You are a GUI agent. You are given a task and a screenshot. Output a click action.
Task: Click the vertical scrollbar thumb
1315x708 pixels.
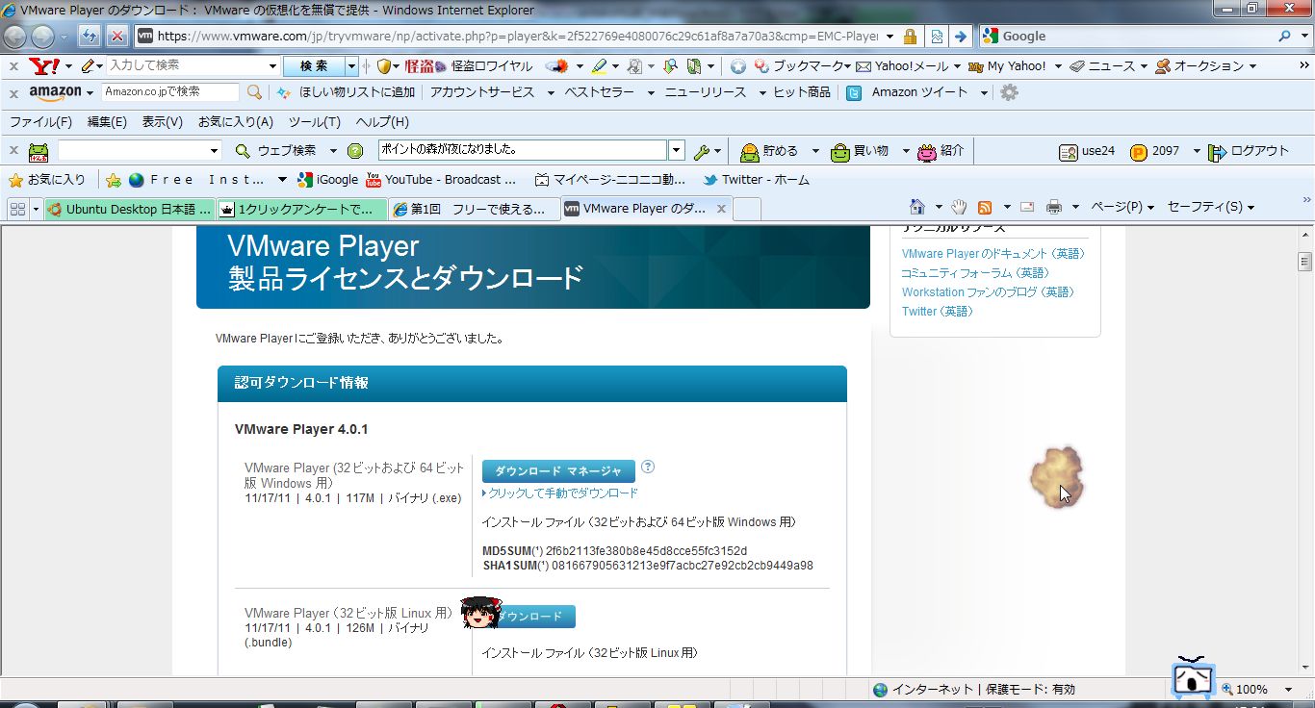tap(1305, 262)
